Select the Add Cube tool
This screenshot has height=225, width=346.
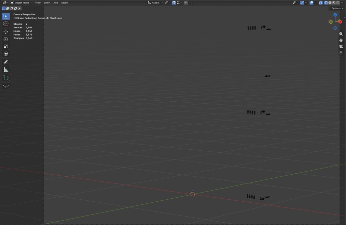[6, 78]
